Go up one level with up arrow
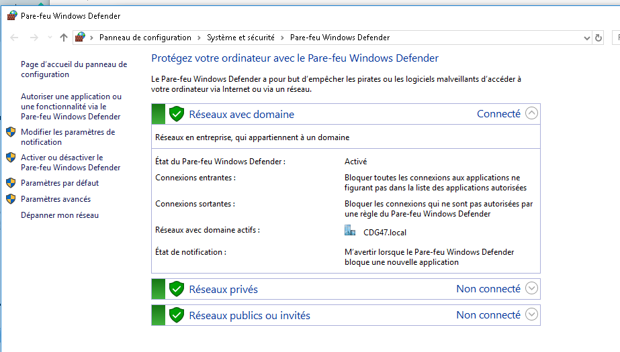This screenshot has width=620, height=352. coord(64,38)
